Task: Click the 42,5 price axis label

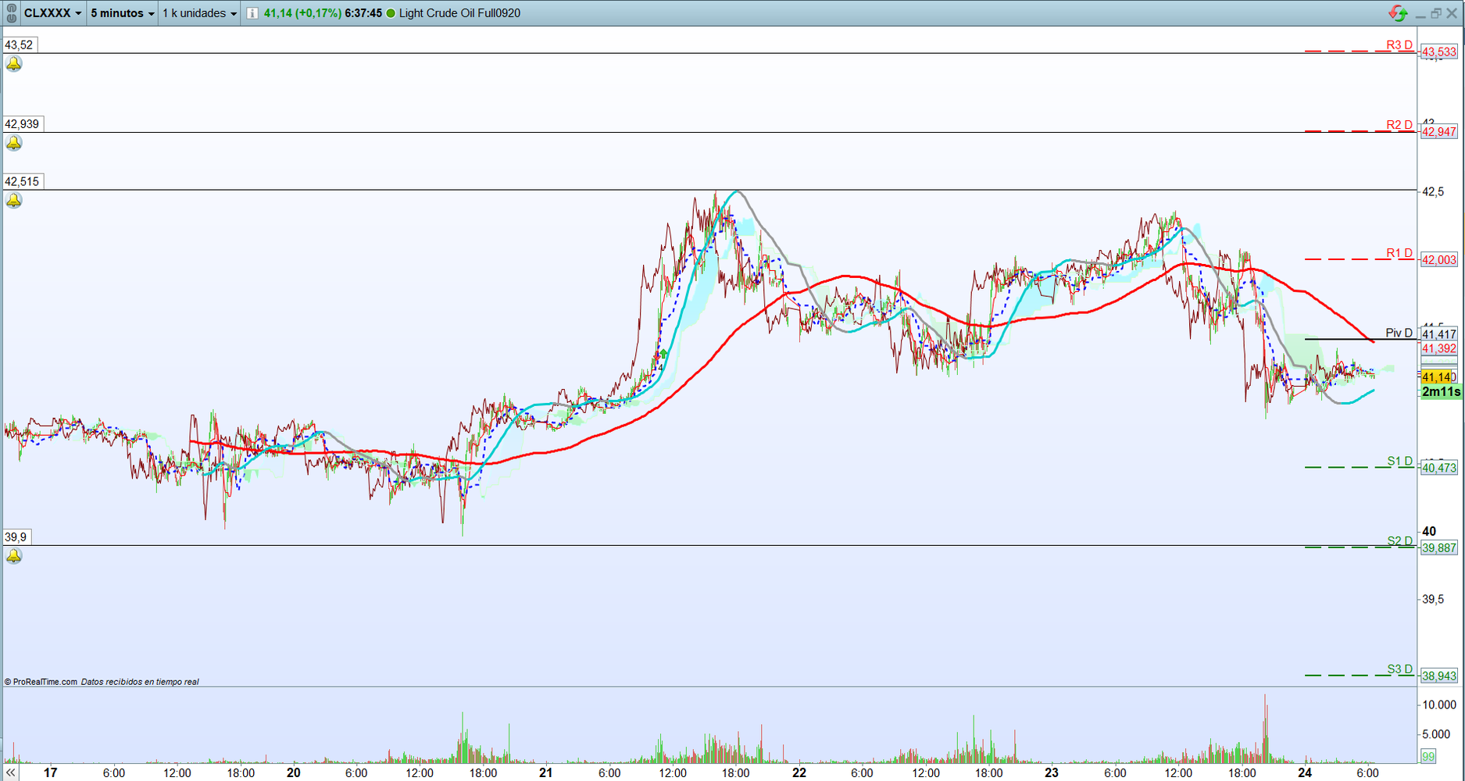Action: [1433, 192]
